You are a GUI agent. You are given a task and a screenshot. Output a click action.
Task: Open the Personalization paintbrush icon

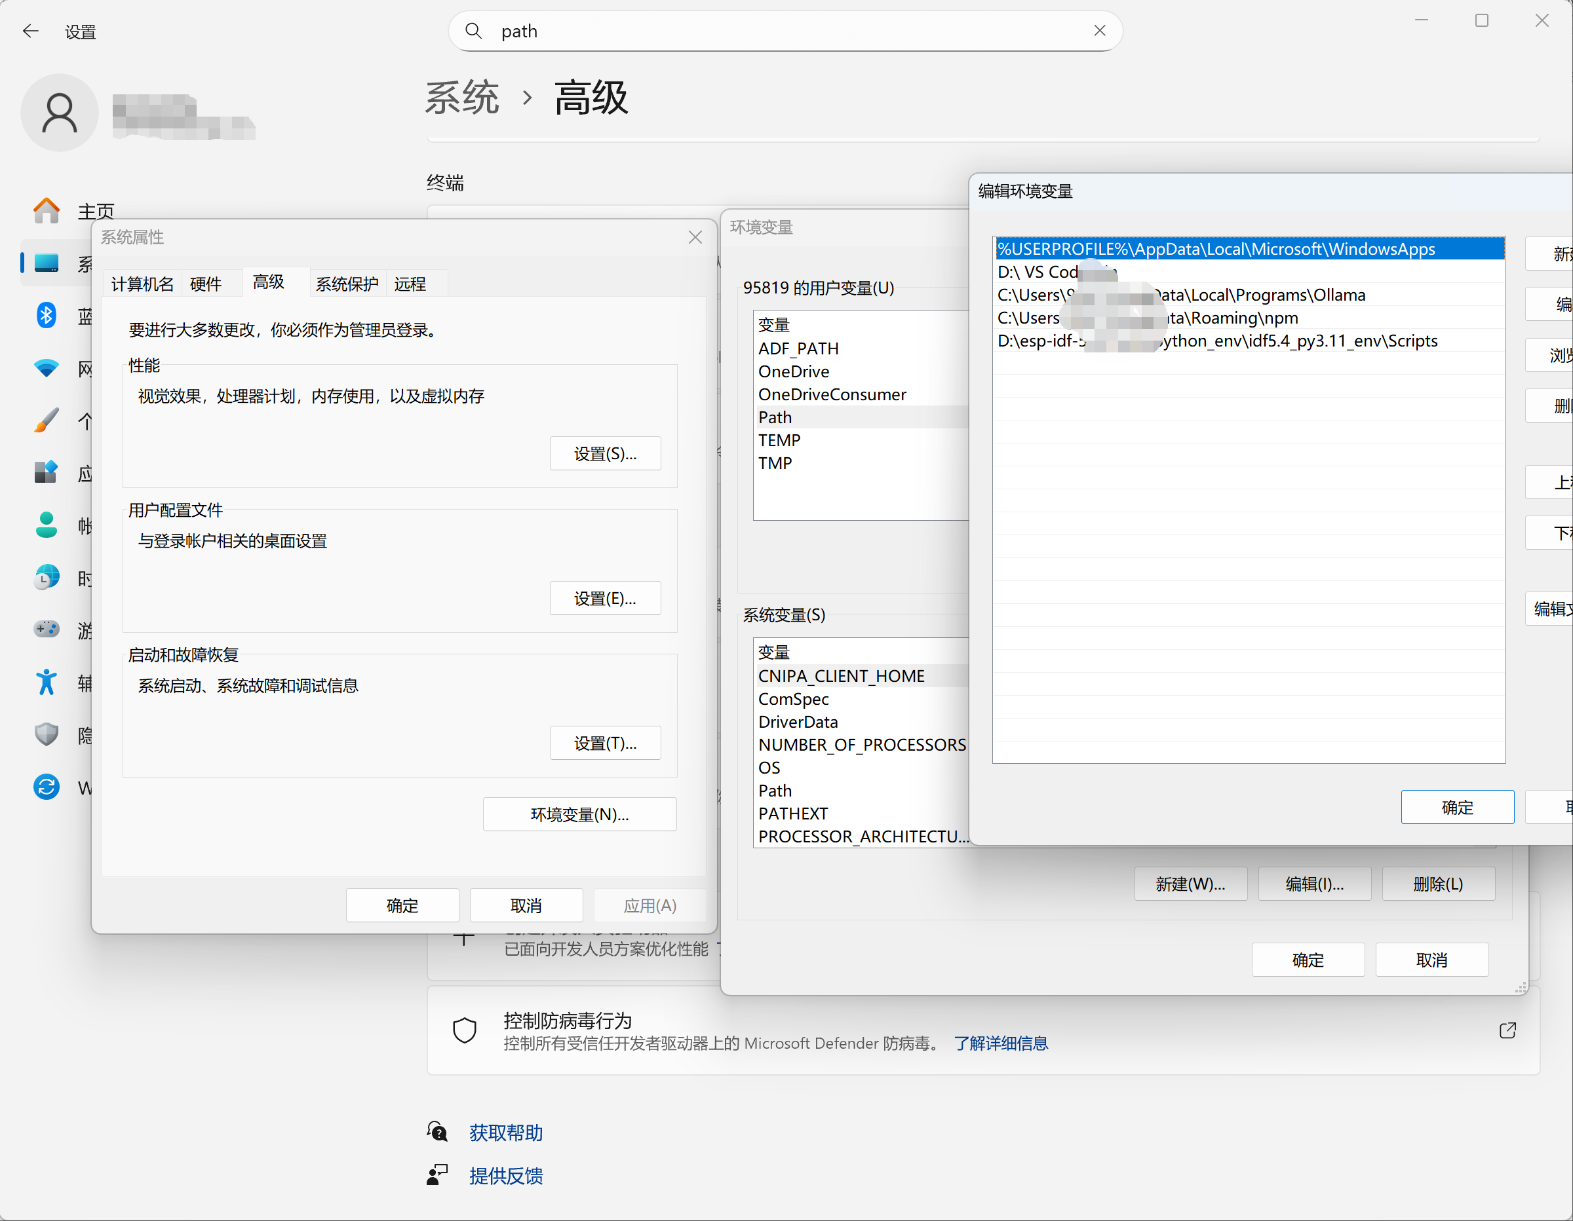(x=47, y=421)
